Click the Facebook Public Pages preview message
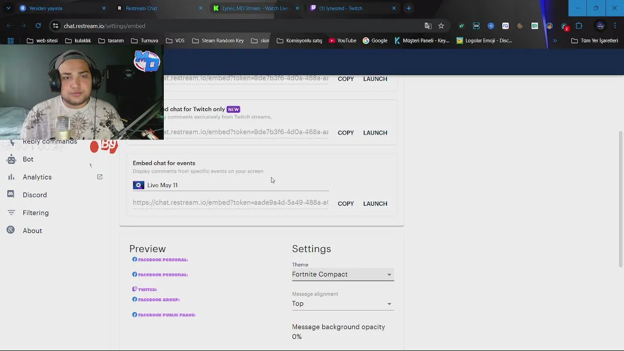 164,315
